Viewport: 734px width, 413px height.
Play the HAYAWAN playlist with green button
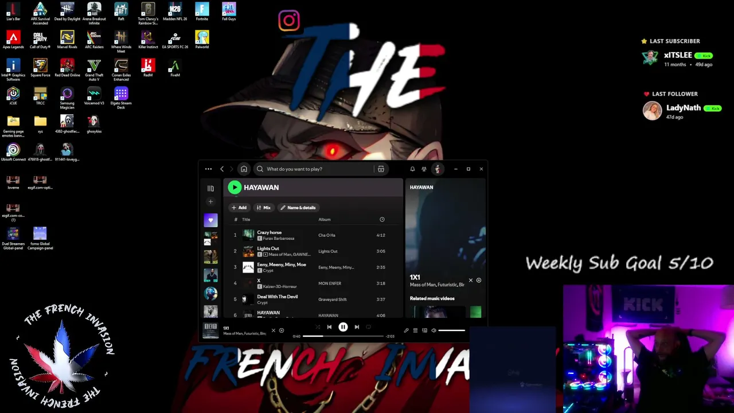[235, 188]
